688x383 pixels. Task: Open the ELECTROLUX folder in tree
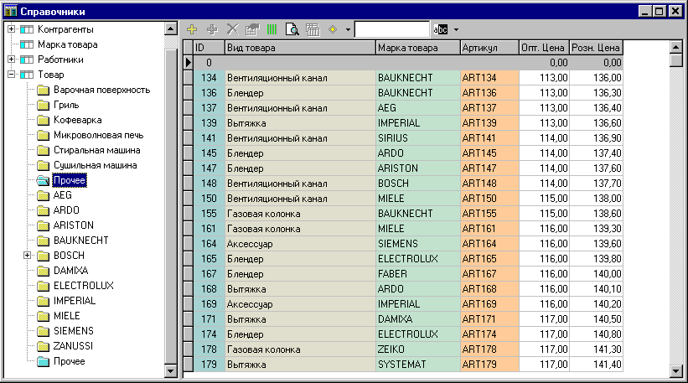tap(83, 286)
